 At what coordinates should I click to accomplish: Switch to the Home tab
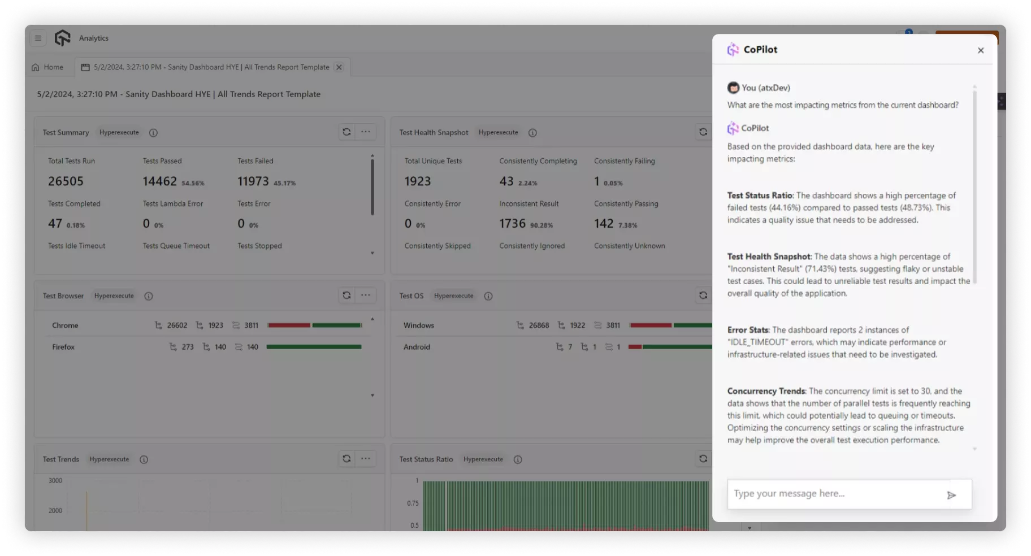pyautogui.click(x=47, y=67)
